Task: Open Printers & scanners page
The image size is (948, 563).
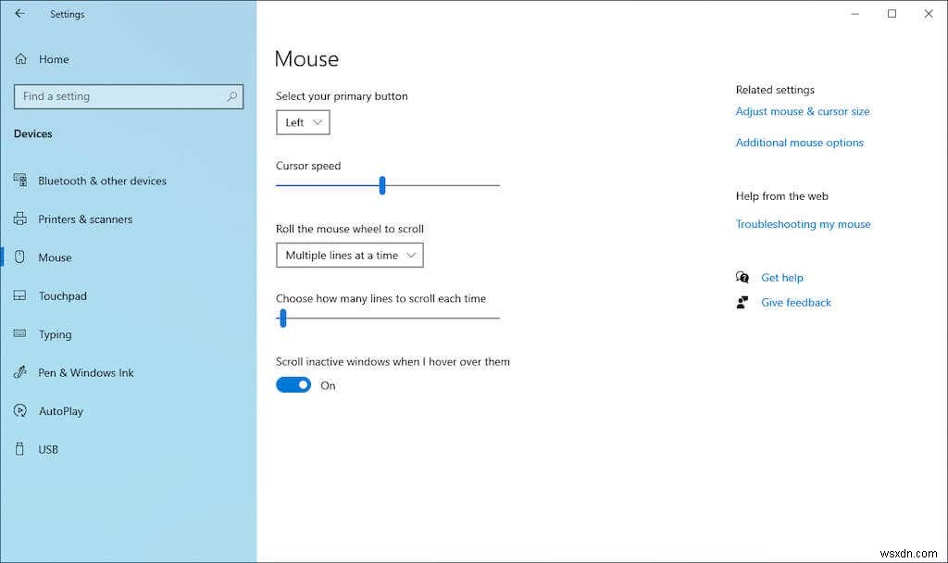Action: pos(85,219)
